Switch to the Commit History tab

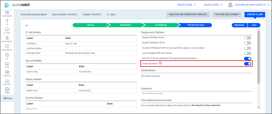[x=92, y=14]
